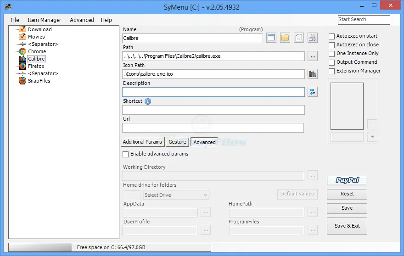Select the Advanced tab below Url

click(x=204, y=142)
